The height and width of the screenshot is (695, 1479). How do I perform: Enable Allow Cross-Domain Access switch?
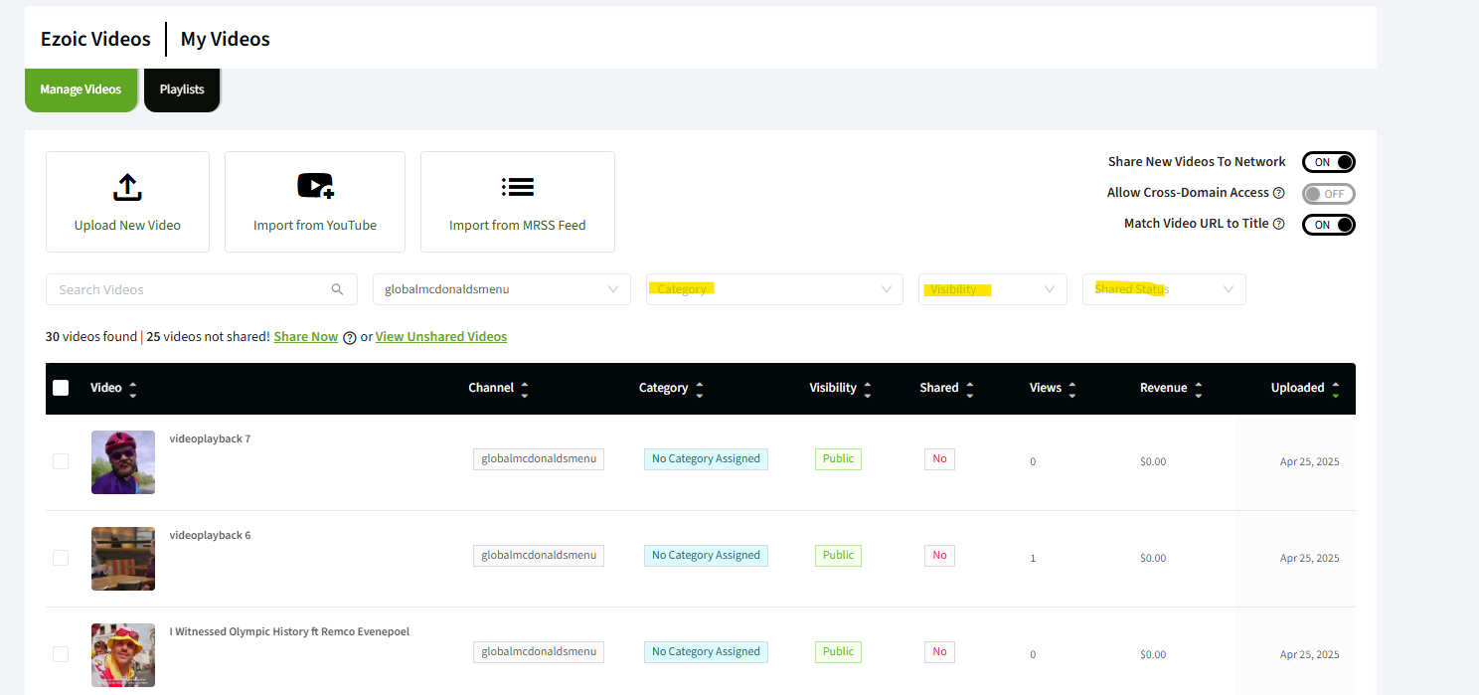pyautogui.click(x=1329, y=194)
